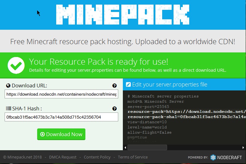
Task: Click the allow-flight=false line
Action: coord(149,132)
